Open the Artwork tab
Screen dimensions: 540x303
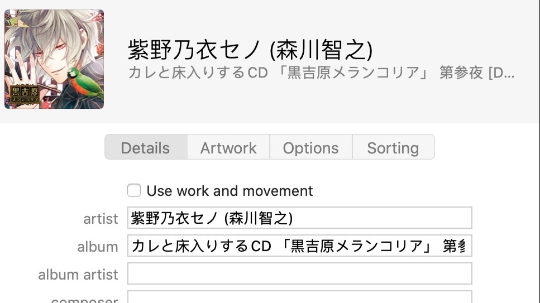(x=228, y=148)
